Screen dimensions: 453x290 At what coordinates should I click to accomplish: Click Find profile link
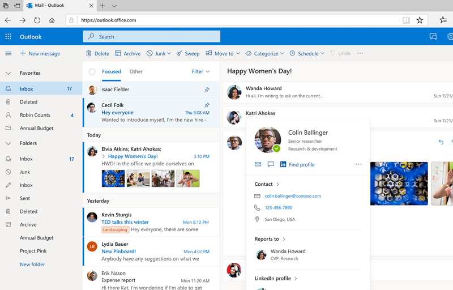tap(302, 165)
